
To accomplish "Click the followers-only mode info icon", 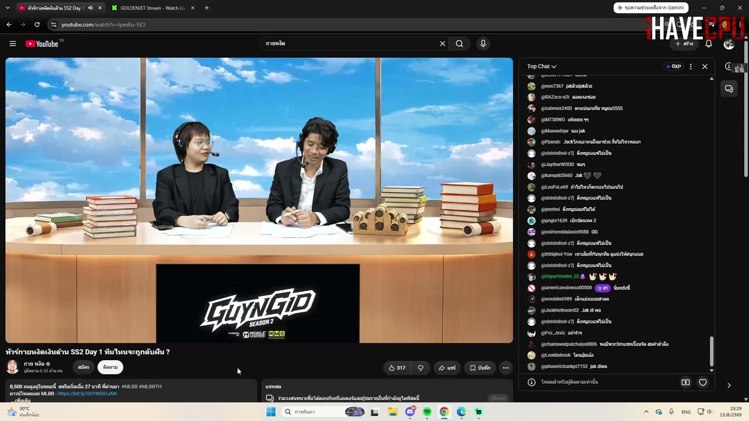I will coord(531,382).
